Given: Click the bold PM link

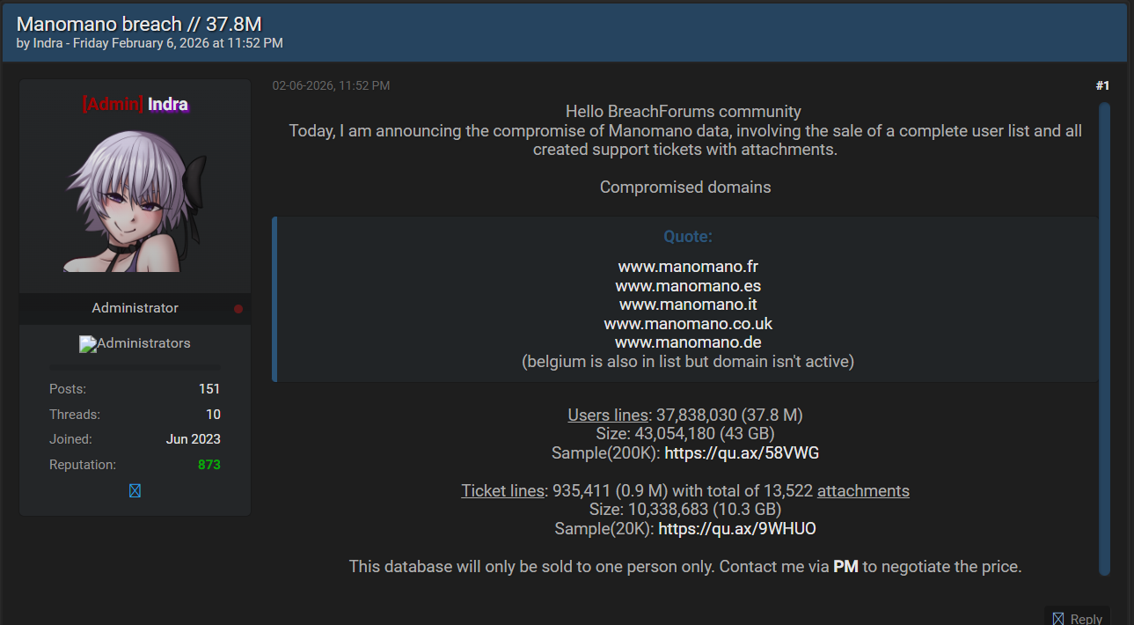Looking at the screenshot, I should (x=845, y=567).
